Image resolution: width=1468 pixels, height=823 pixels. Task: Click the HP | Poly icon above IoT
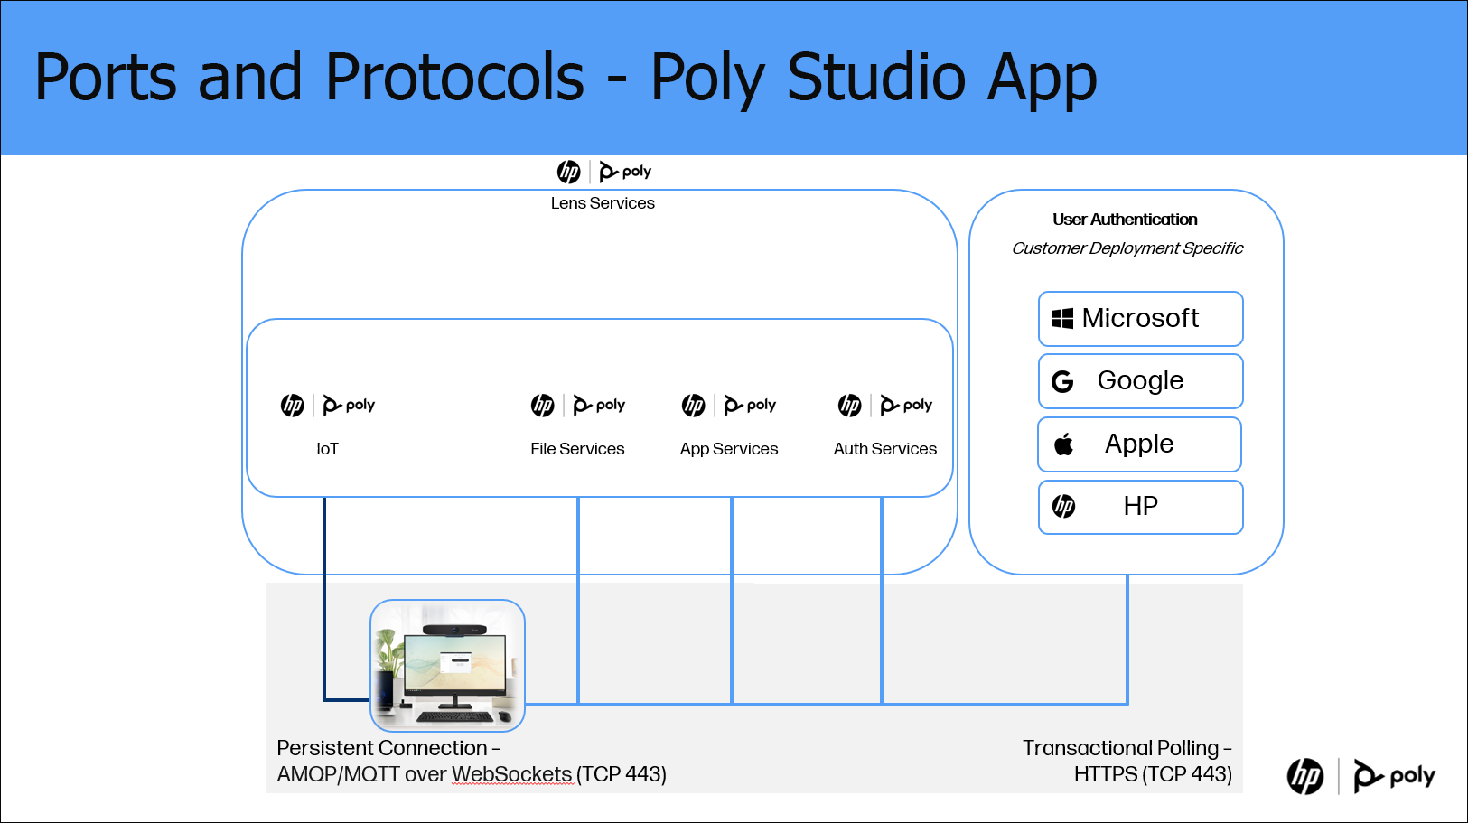pos(327,405)
